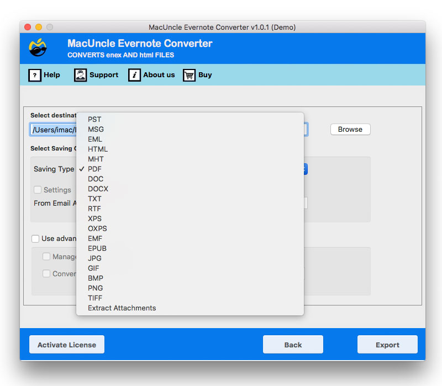
Task: Click the MacUncle Evernote Converter logo
Action: tap(36, 48)
